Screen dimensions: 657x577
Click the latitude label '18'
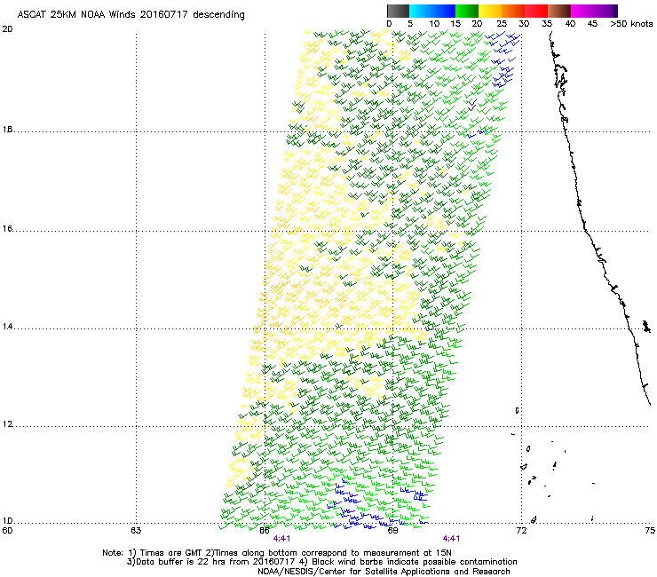(x=7, y=129)
